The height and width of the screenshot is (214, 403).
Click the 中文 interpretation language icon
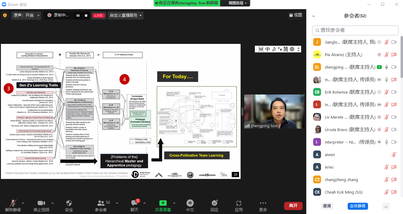pyautogui.click(x=190, y=203)
